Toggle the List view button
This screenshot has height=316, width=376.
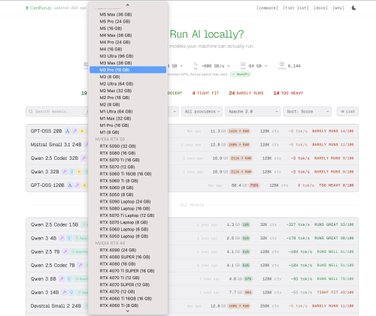click(x=347, y=112)
